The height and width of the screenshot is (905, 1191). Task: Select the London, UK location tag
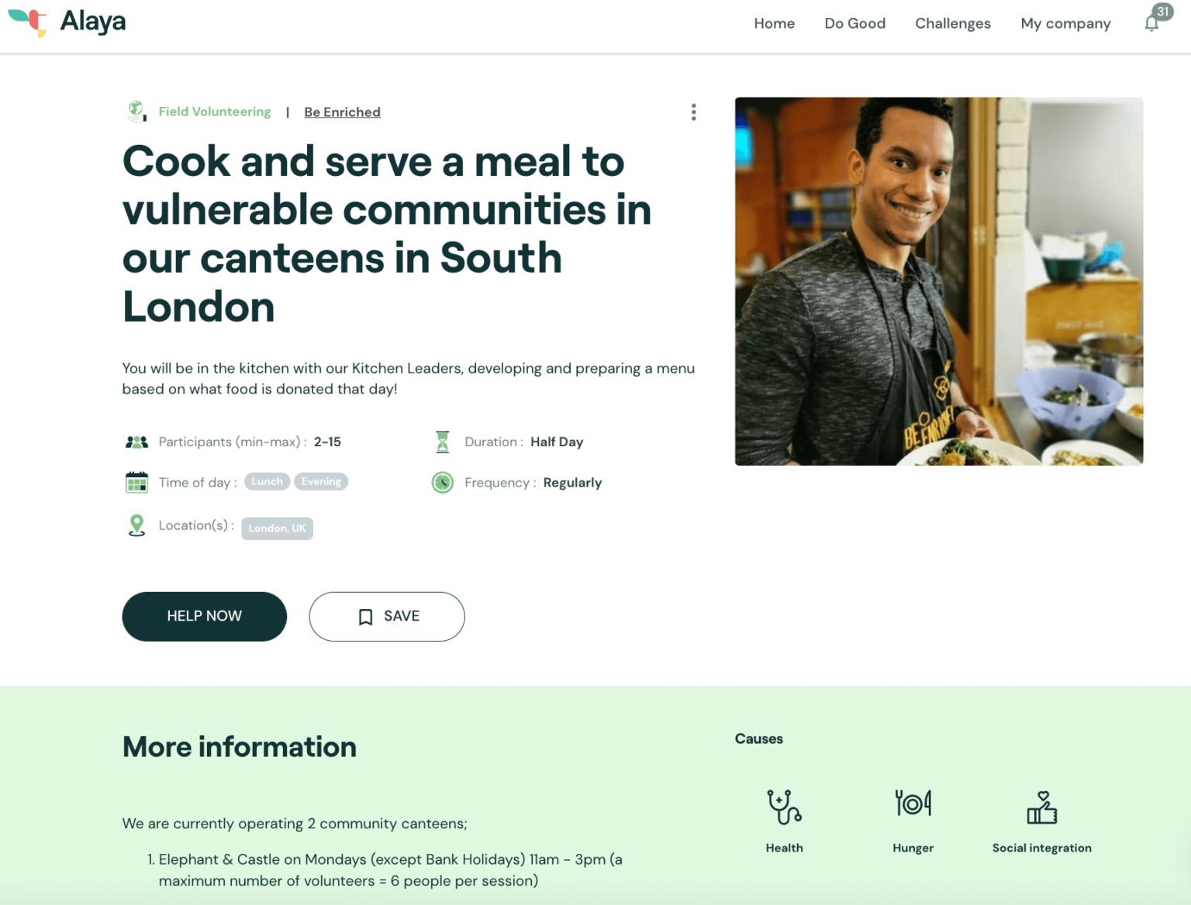click(277, 528)
